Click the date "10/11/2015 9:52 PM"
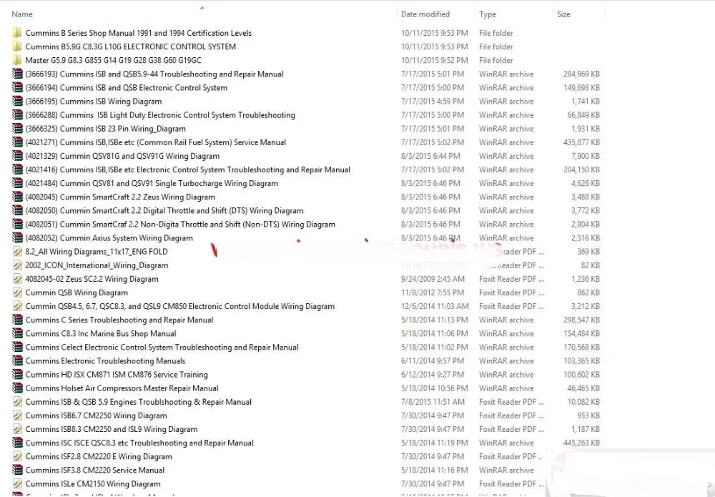Viewport: 715px width, 497px height. coord(435,60)
